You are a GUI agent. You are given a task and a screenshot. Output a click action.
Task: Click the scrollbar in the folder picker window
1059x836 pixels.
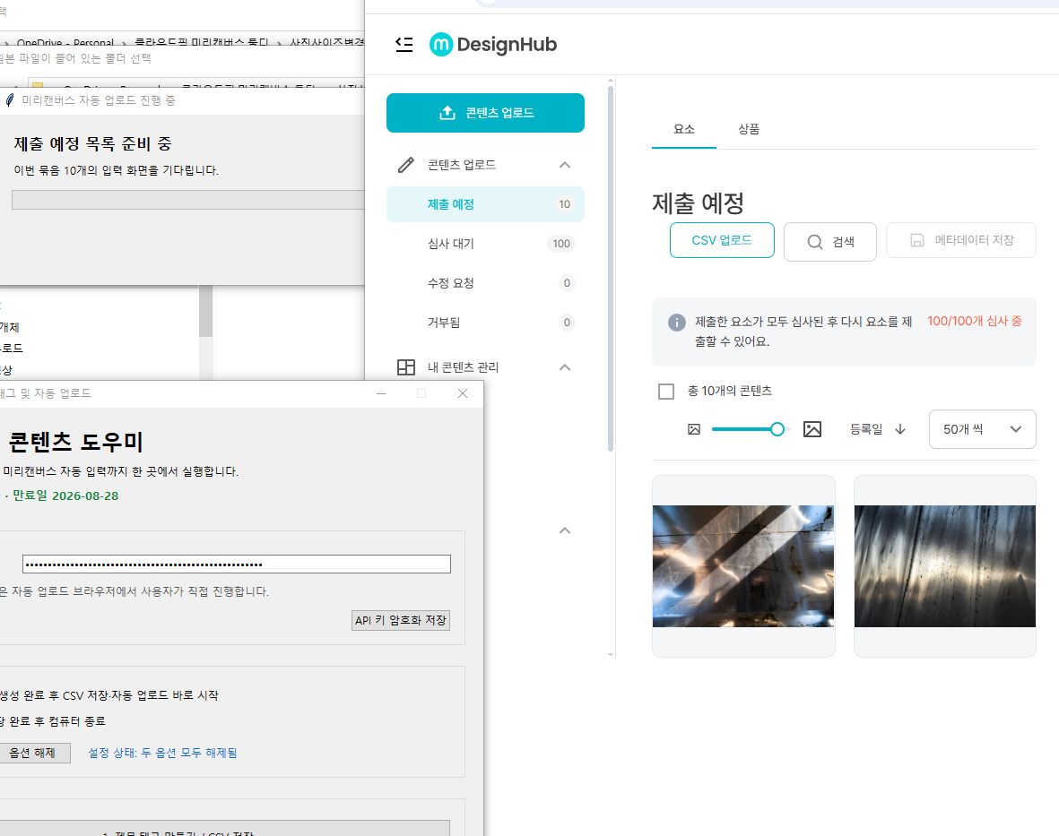pos(206,311)
